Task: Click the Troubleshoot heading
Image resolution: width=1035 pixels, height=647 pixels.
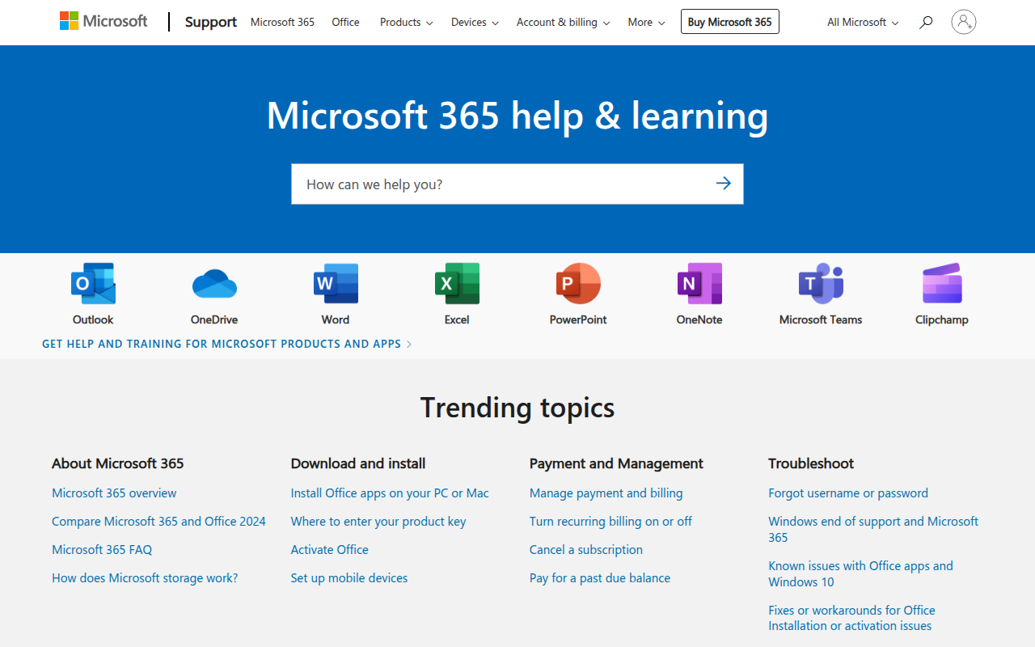Action: click(811, 463)
